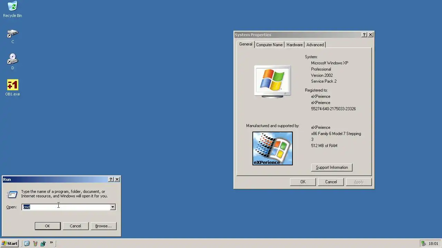Image resolution: width=442 pixels, height=248 pixels.
Task: Click OK in System Properties
Action: [x=303, y=182]
